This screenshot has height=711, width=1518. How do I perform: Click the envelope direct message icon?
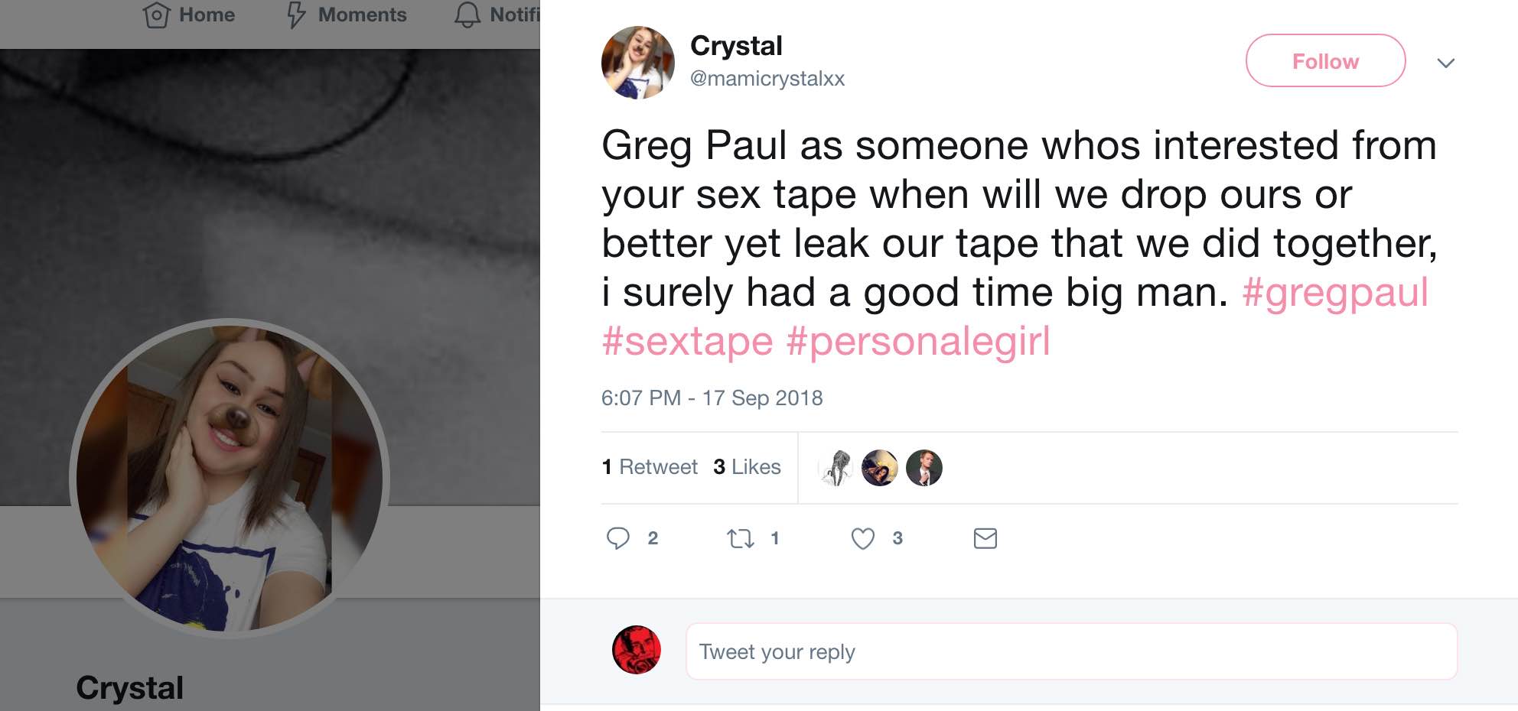coord(985,539)
